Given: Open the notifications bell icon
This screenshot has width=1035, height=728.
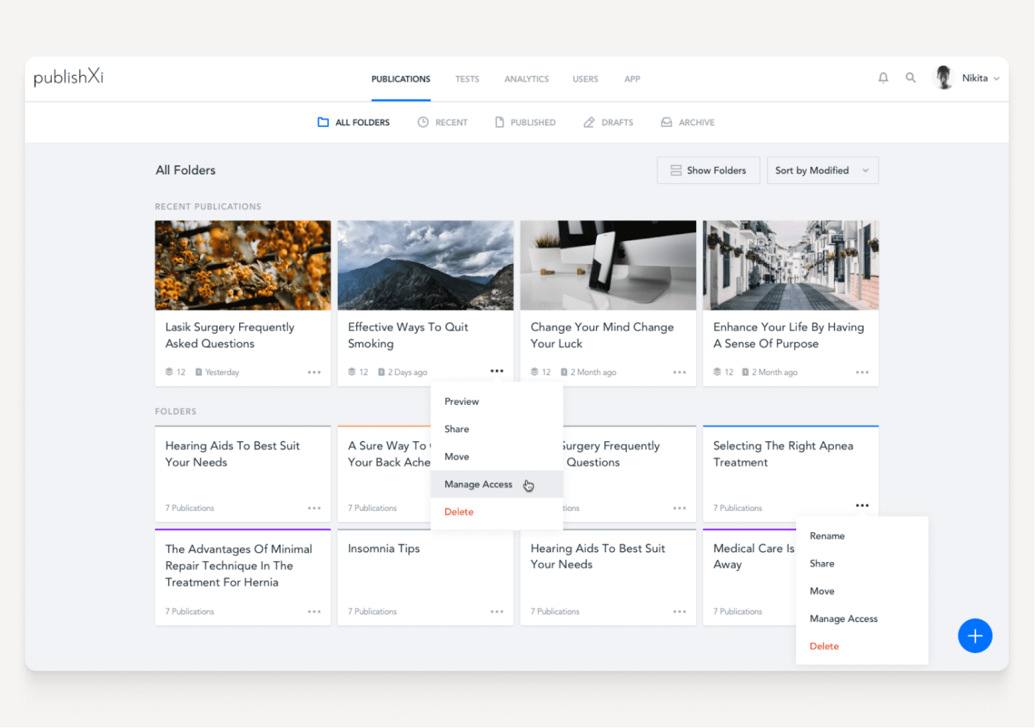Looking at the screenshot, I should point(883,78).
